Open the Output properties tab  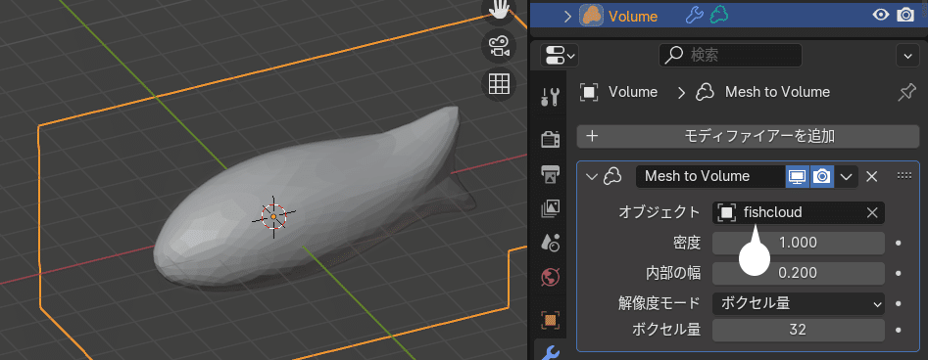pyautogui.click(x=551, y=174)
